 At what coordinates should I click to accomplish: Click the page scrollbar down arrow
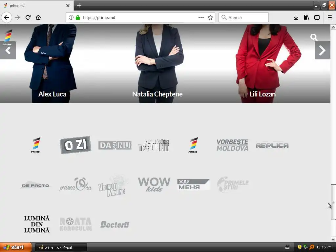(x=333, y=239)
